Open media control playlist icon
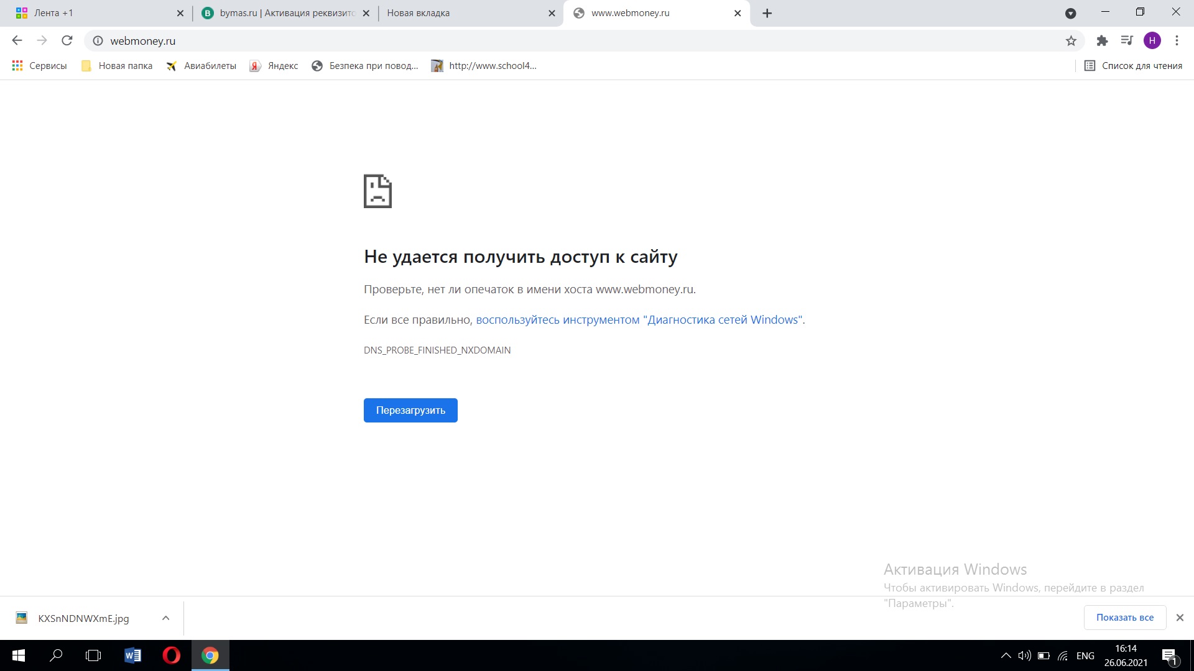1194x671 pixels. pyautogui.click(x=1127, y=41)
